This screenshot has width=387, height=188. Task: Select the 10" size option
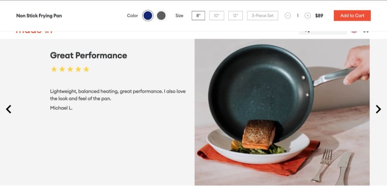click(x=217, y=16)
